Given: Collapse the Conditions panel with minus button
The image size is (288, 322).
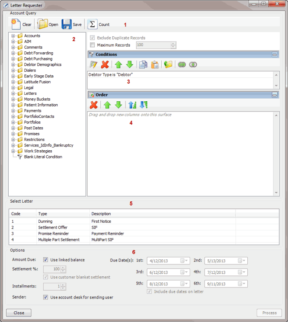Looking at the screenshot, I should tap(275, 54).
